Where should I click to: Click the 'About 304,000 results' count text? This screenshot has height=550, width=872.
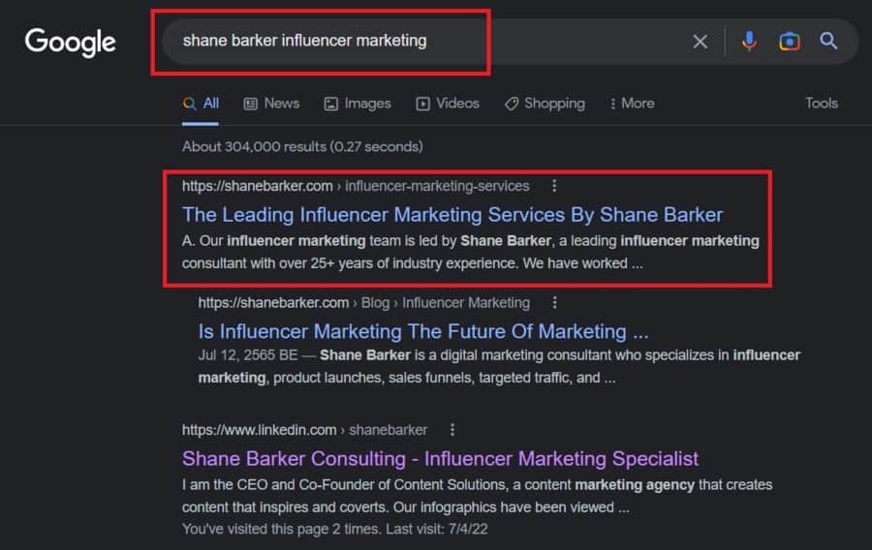(302, 146)
